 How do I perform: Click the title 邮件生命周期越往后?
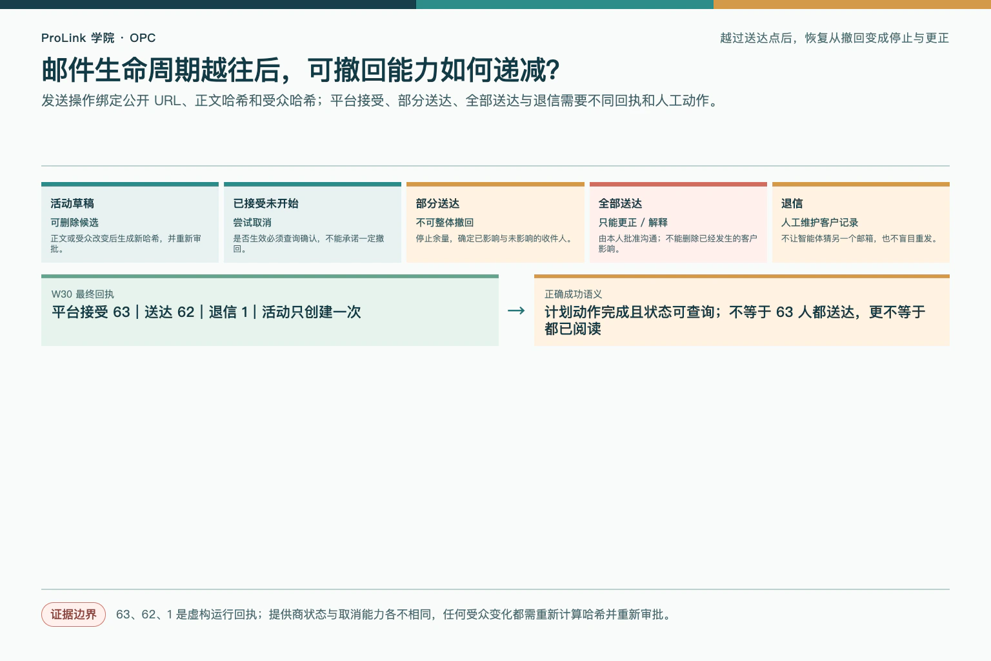pyautogui.click(x=301, y=70)
